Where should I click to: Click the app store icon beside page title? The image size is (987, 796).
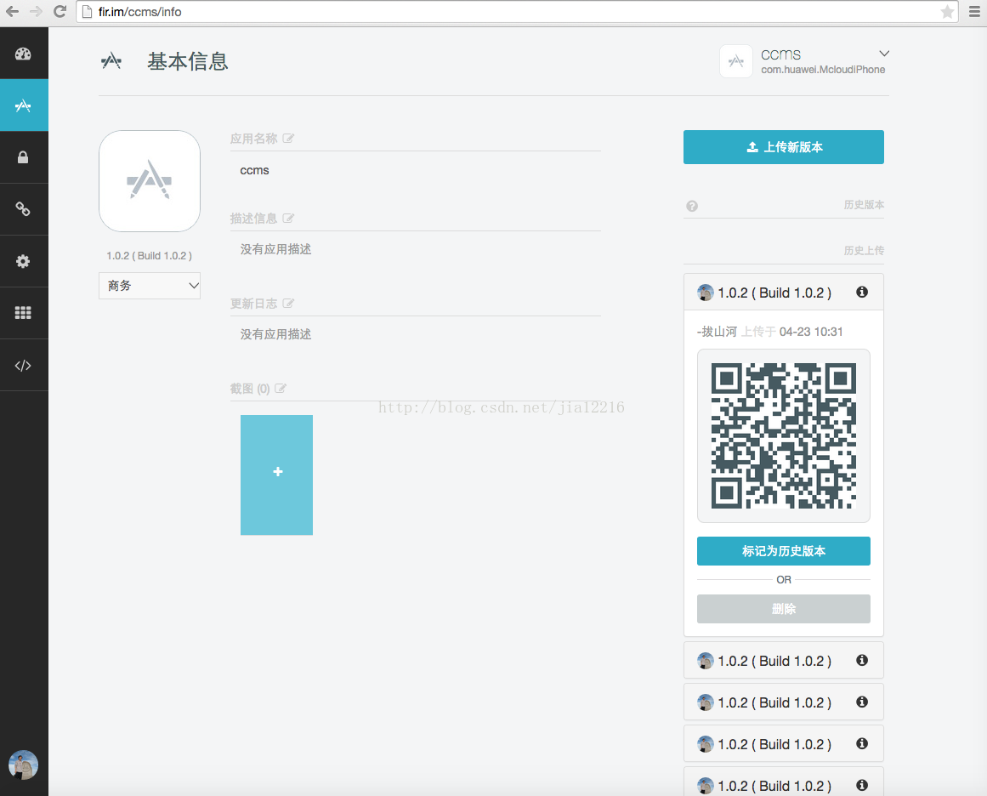pyautogui.click(x=111, y=61)
